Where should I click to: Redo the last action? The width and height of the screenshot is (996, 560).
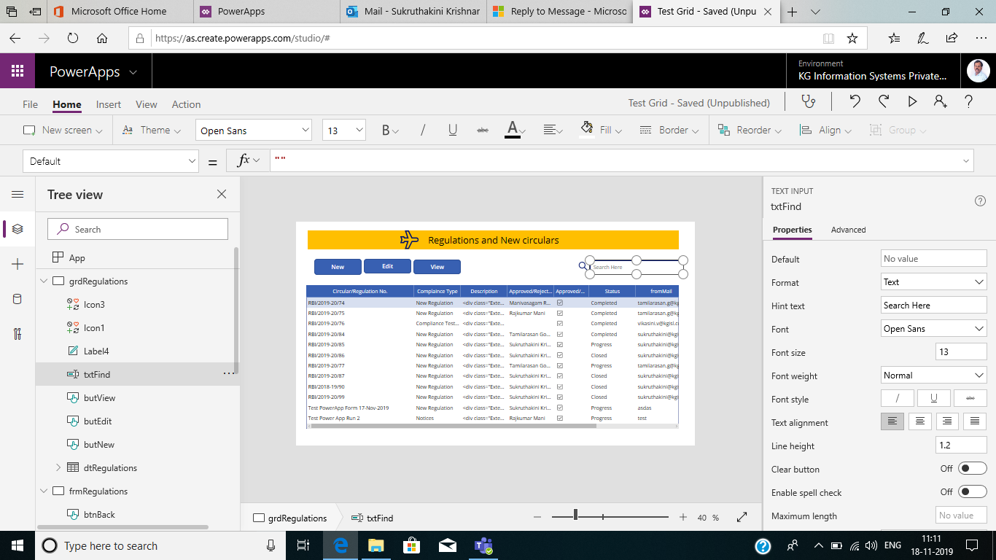884,102
